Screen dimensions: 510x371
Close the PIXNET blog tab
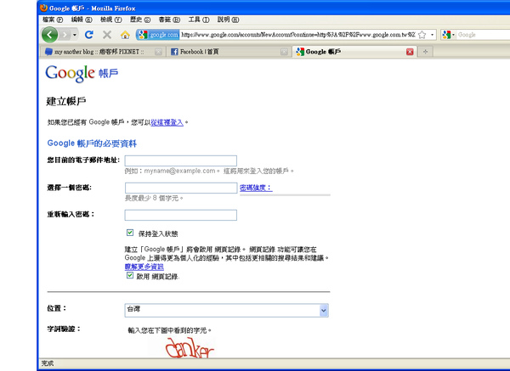[158, 52]
